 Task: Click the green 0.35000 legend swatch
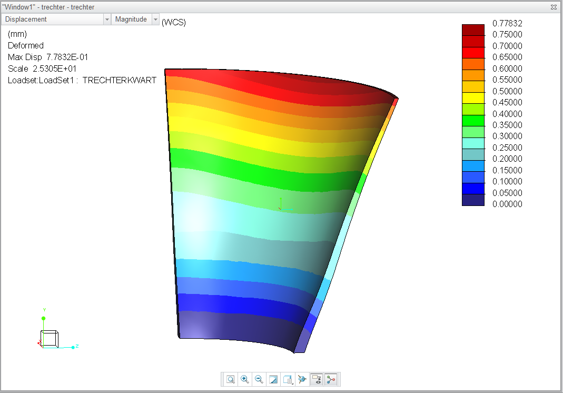tap(473, 120)
